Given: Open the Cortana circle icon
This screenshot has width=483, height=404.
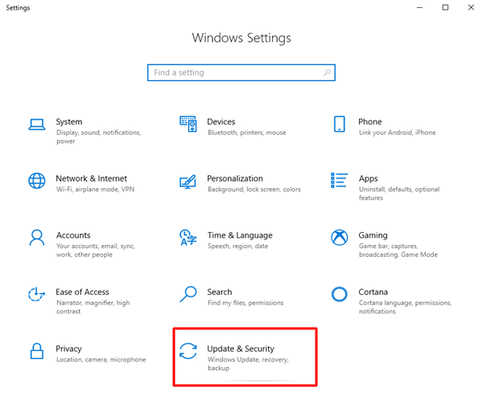Looking at the screenshot, I should pos(340,295).
